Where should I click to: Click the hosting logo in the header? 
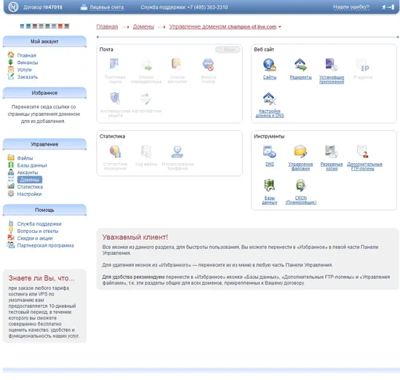[13, 7]
